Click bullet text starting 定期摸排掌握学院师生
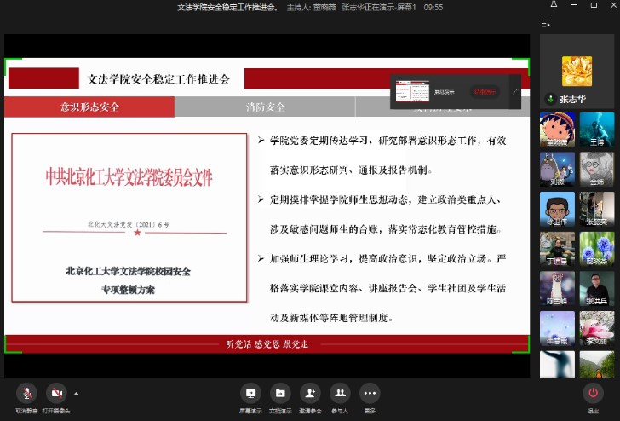This screenshot has width=620, height=421. click(387, 214)
